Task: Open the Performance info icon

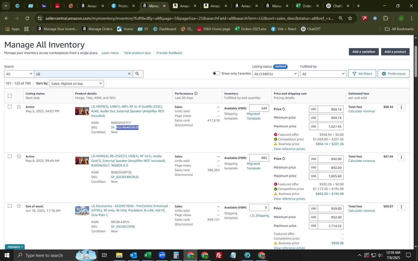Action: (x=196, y=93)
